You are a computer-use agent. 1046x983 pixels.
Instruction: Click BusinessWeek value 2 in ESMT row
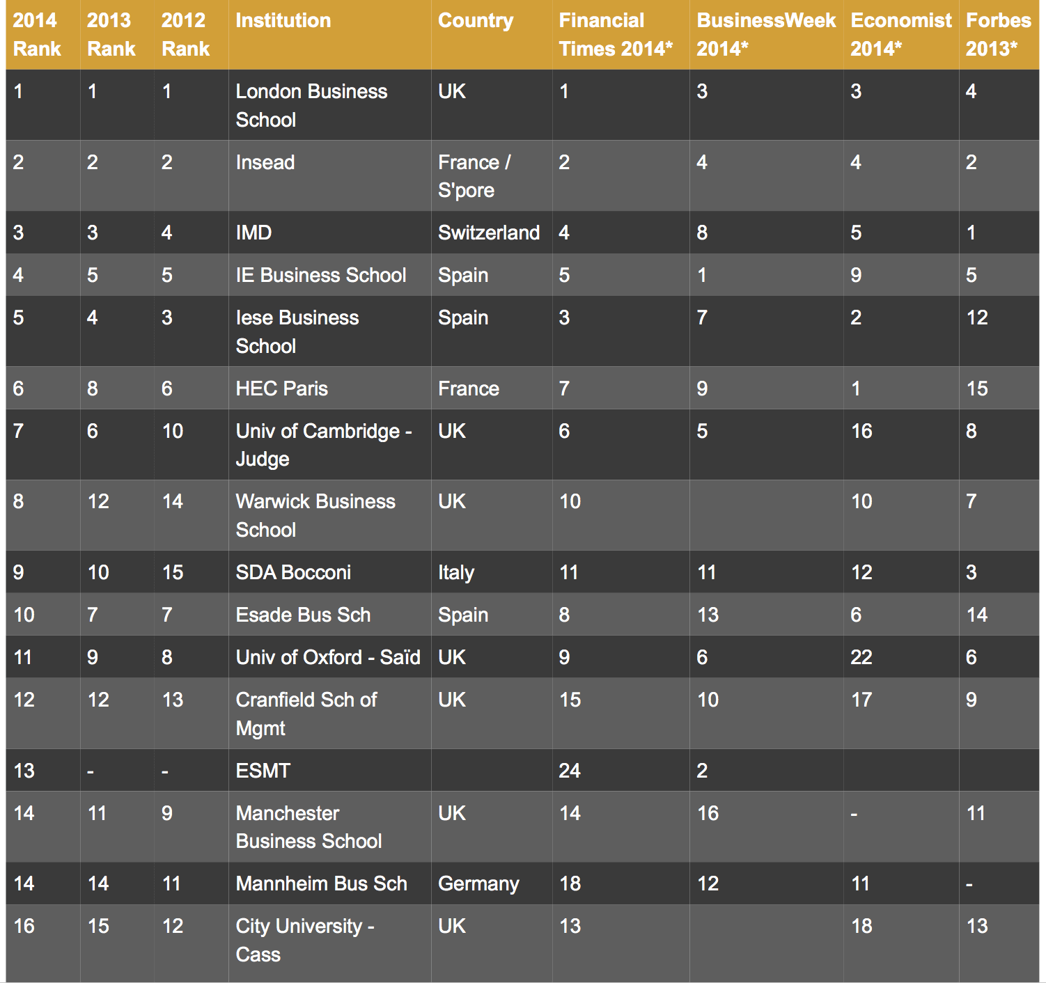[767, 771]
